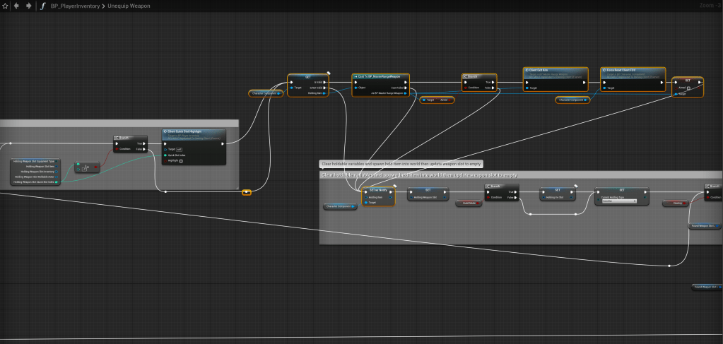Click the Client Exit Aim node header
This screenshot has width=723, height=344.
(556, 71)
